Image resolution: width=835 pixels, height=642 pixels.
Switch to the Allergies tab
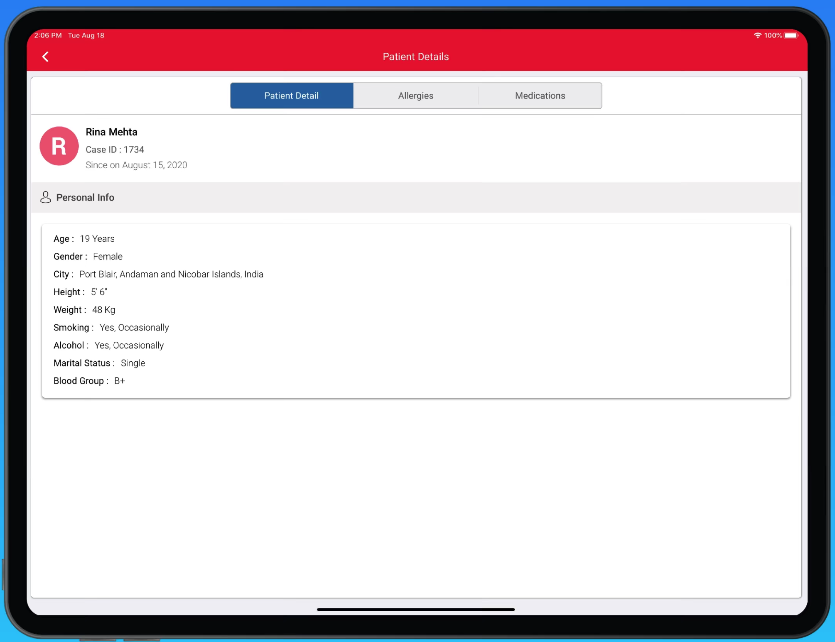pos(415,96)
